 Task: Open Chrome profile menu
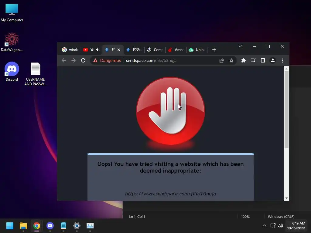point(273,60)
